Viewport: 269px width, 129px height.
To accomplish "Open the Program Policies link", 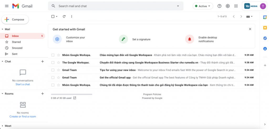I will point(152,94).
